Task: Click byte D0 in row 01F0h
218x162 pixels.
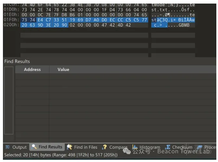Action: pos(104,20)
